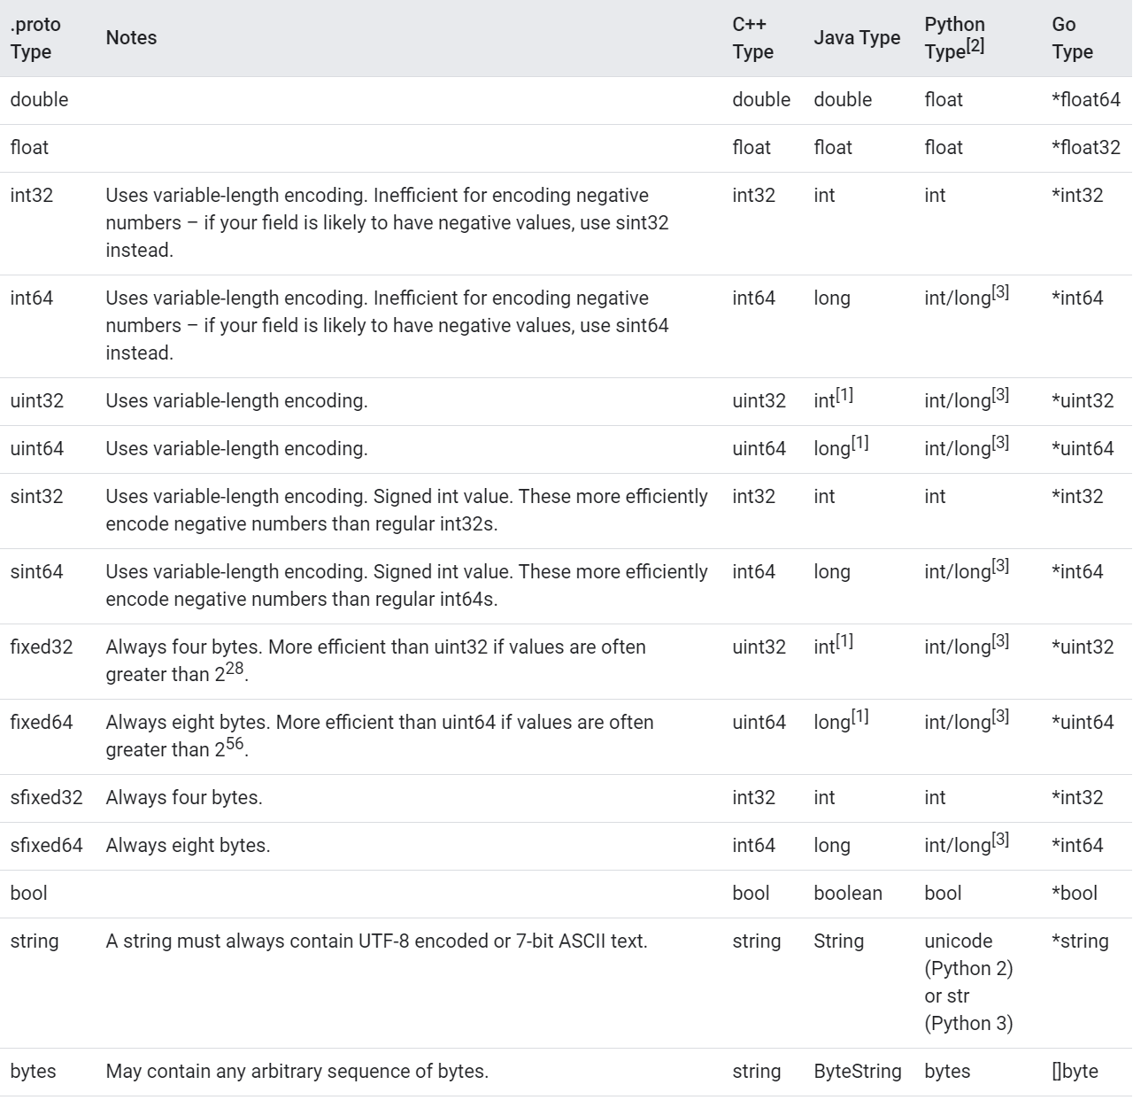Click the Go Type column header
1133x1100 pixels.
tap(1072, 38)
